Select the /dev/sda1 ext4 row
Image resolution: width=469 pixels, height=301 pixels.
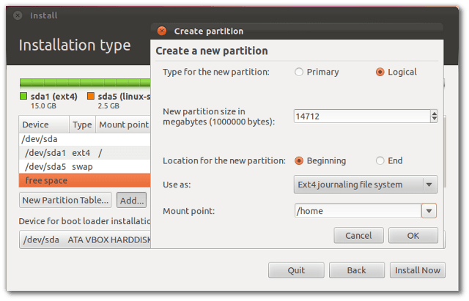click(x=85, y=153)
